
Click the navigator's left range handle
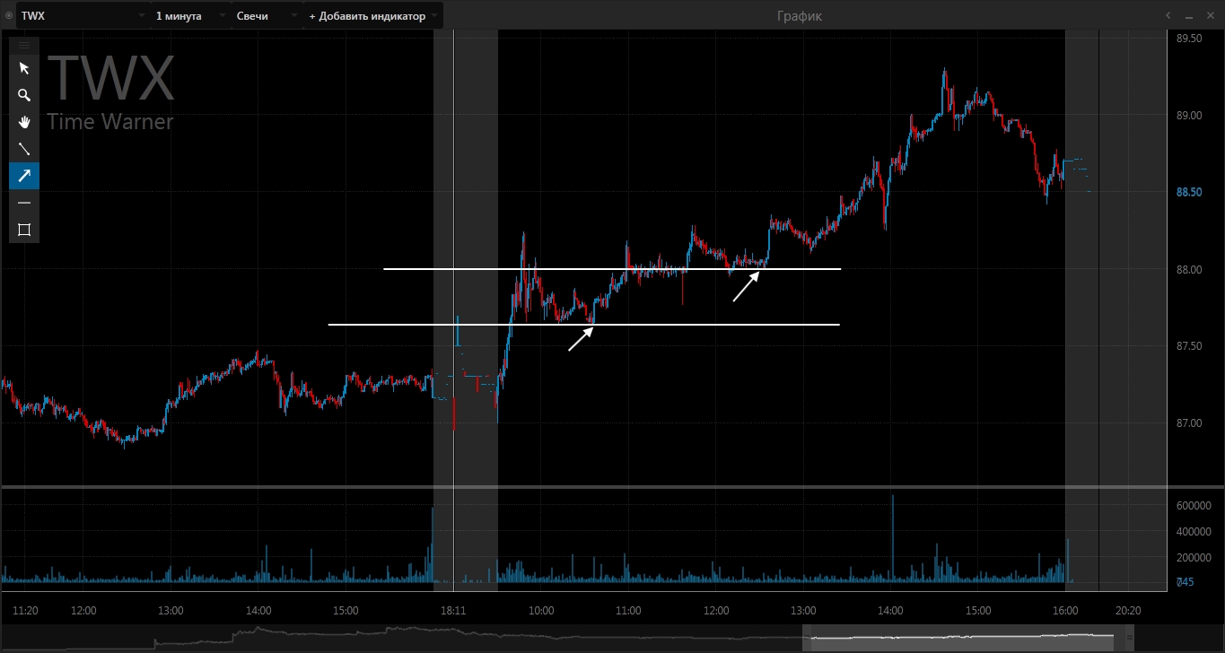click(x=806, y=639)
